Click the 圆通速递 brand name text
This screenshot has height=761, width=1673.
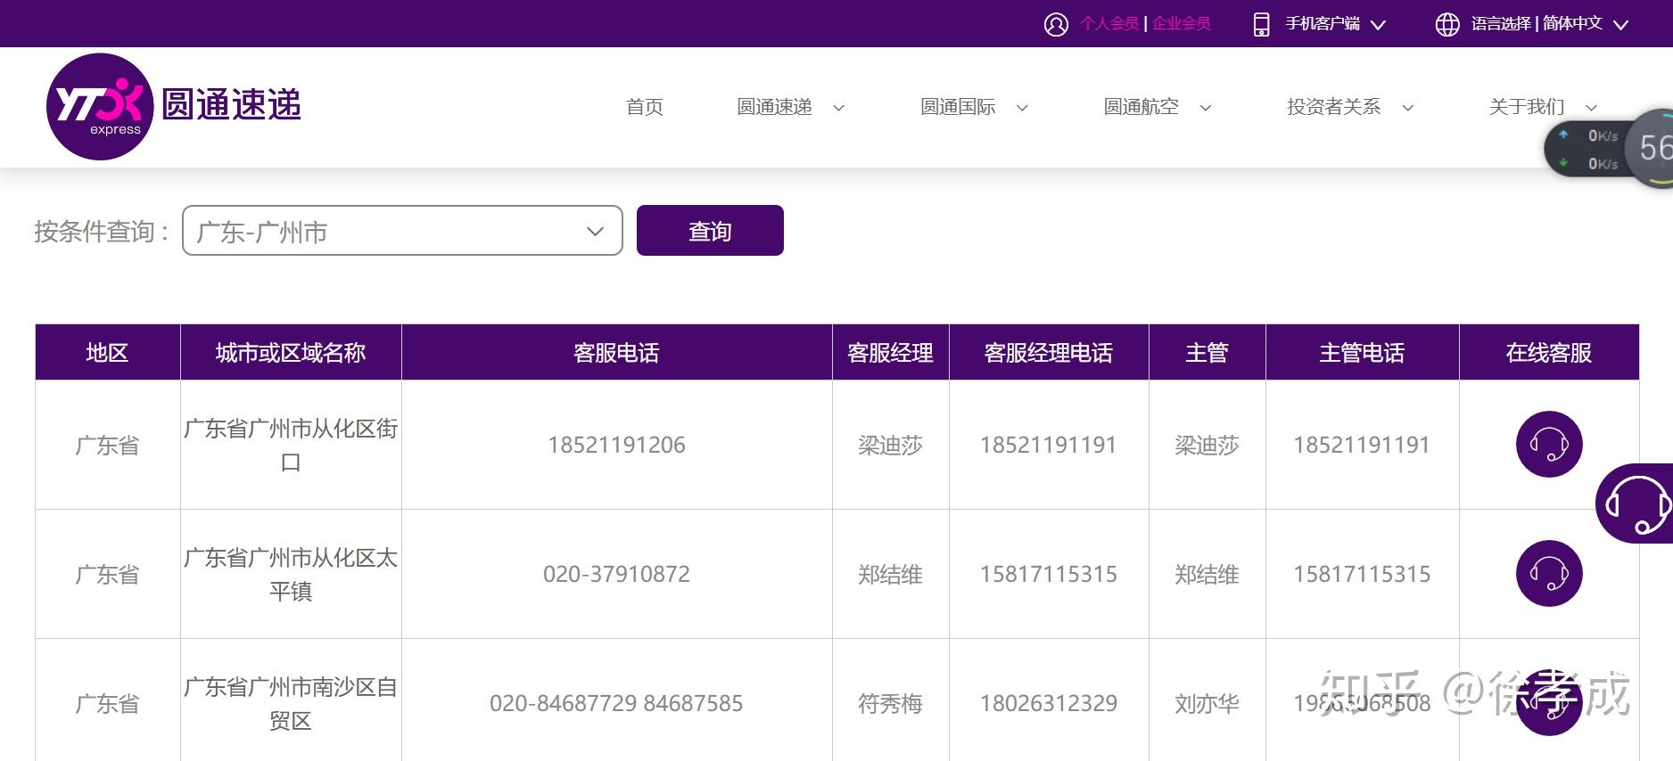click(x=231, y=104)
